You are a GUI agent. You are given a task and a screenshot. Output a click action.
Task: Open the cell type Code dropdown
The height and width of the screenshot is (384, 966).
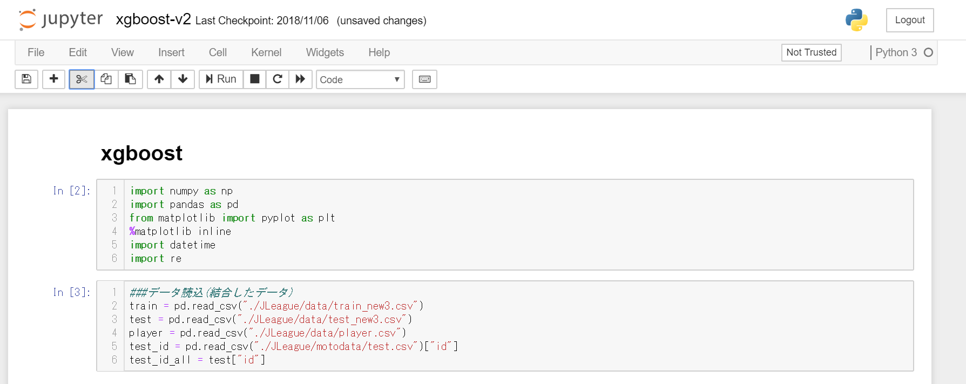click(360, 79)
